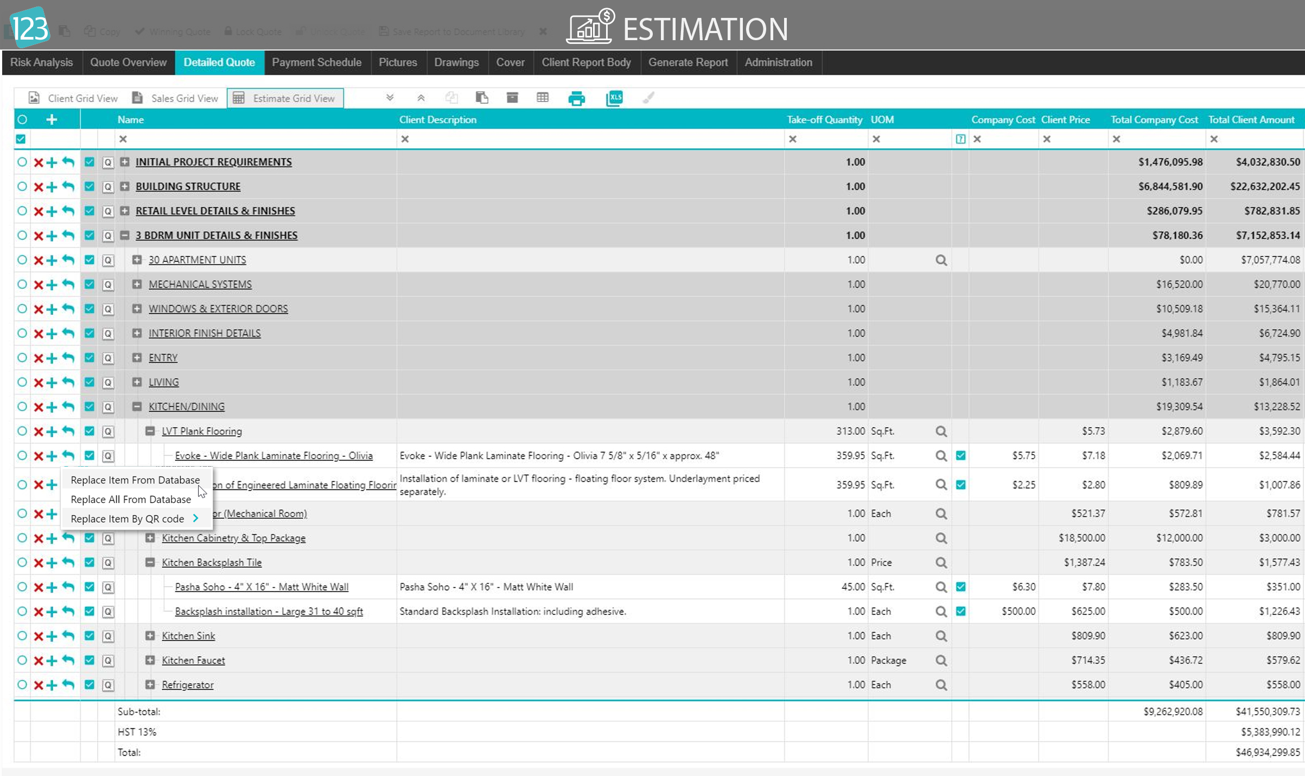Delete the BUILDING STRUCTURE row with red X
The width and height of the screenshot is (1305, 776).
[39, 187]
